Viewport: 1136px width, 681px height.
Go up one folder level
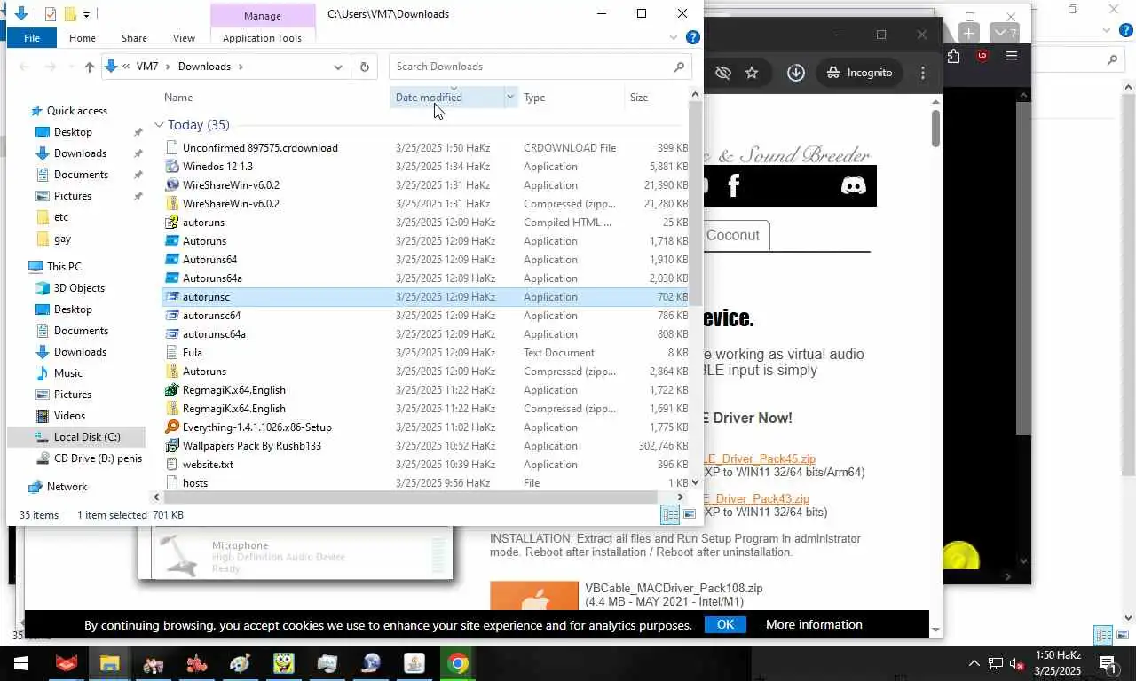tap(89, 67)
